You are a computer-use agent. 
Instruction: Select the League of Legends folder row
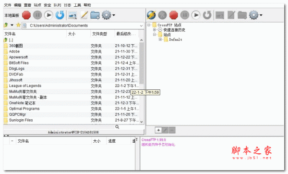tap(71, 86)
